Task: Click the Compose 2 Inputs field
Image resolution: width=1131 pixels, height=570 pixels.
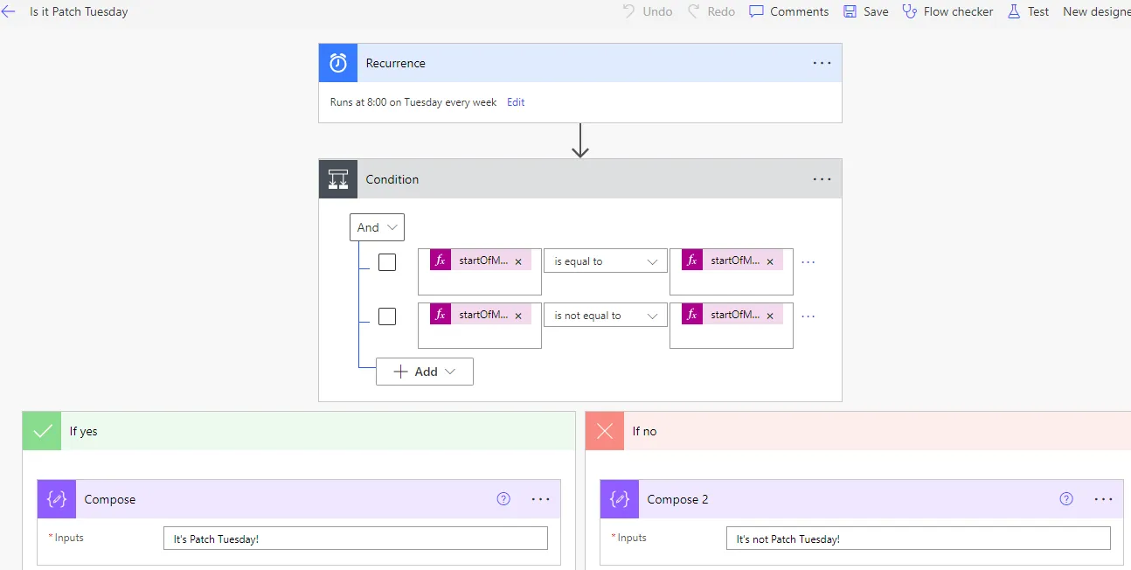Action: pyautogui.click(x=919, y=539)
